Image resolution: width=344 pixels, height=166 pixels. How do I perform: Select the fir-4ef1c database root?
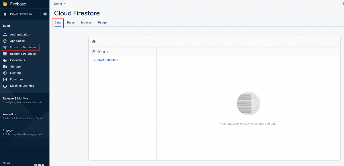[103, 52]
